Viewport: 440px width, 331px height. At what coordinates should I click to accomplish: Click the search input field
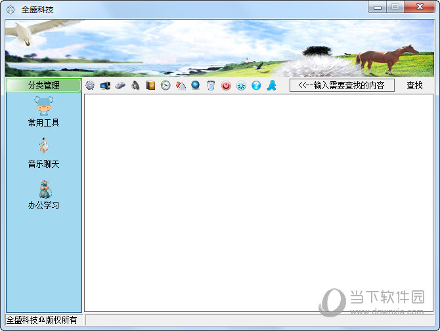coord(341,85)
